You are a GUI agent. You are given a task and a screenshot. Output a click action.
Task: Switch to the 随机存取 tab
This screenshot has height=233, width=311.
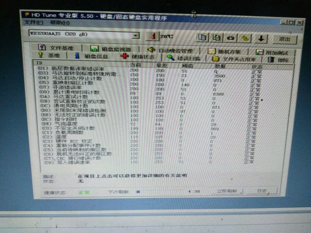click(x=224, y=52)
